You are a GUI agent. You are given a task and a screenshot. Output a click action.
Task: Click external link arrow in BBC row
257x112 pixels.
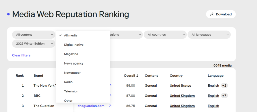[110, 96]
